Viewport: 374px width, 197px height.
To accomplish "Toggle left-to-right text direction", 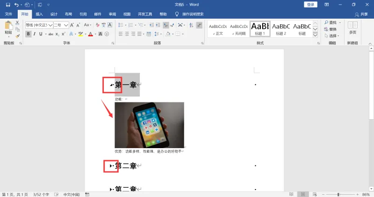I will (x=166, y=25).
